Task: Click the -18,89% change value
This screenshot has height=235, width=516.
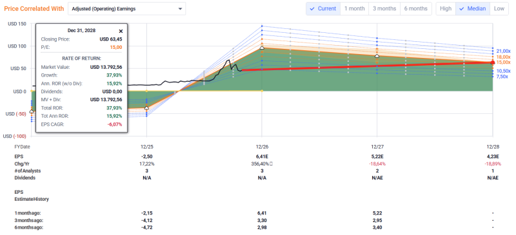Action: pos(493,164)
